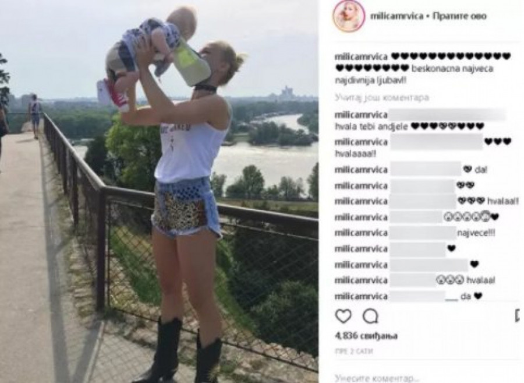Click the bookmark save icon at right edge

[x=519, y=316]
